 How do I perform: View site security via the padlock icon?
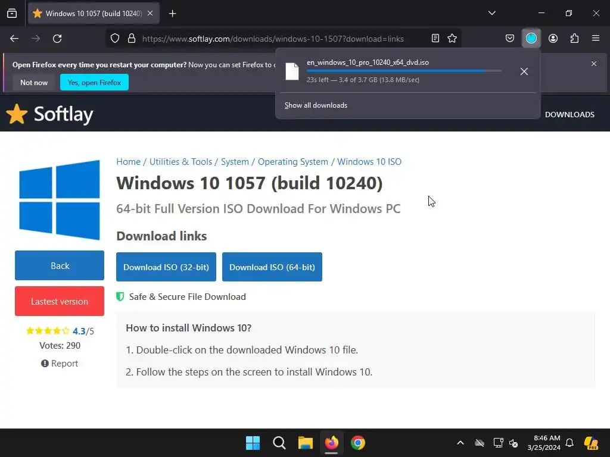[132, 39]
